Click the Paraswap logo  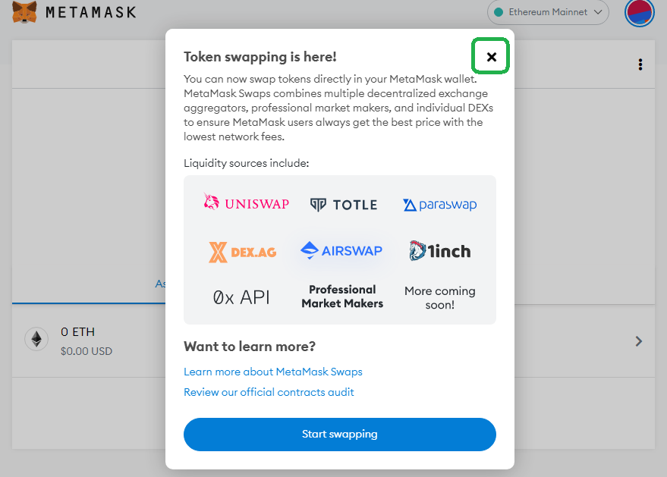point(440,205)
